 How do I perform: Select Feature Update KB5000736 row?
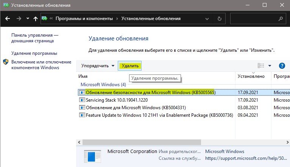[184, 115]
